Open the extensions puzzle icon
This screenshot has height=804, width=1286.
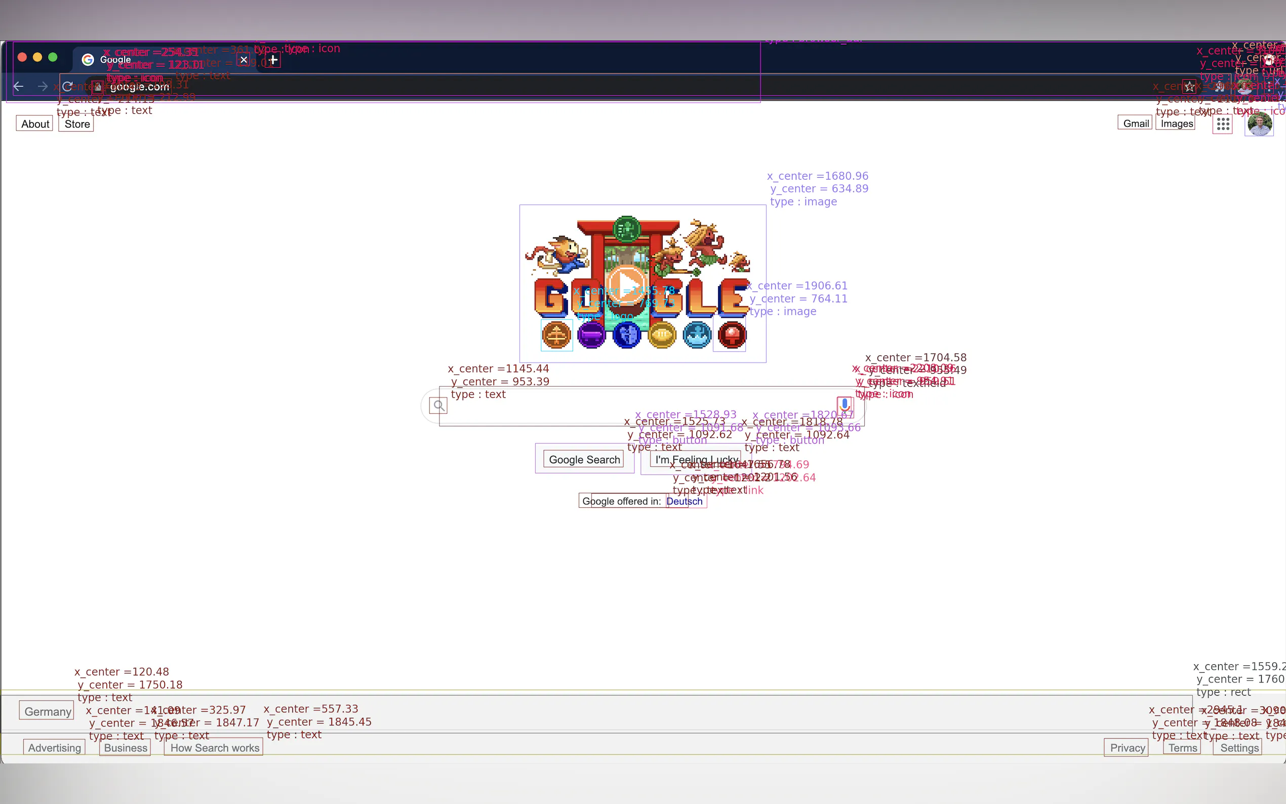1220,87
